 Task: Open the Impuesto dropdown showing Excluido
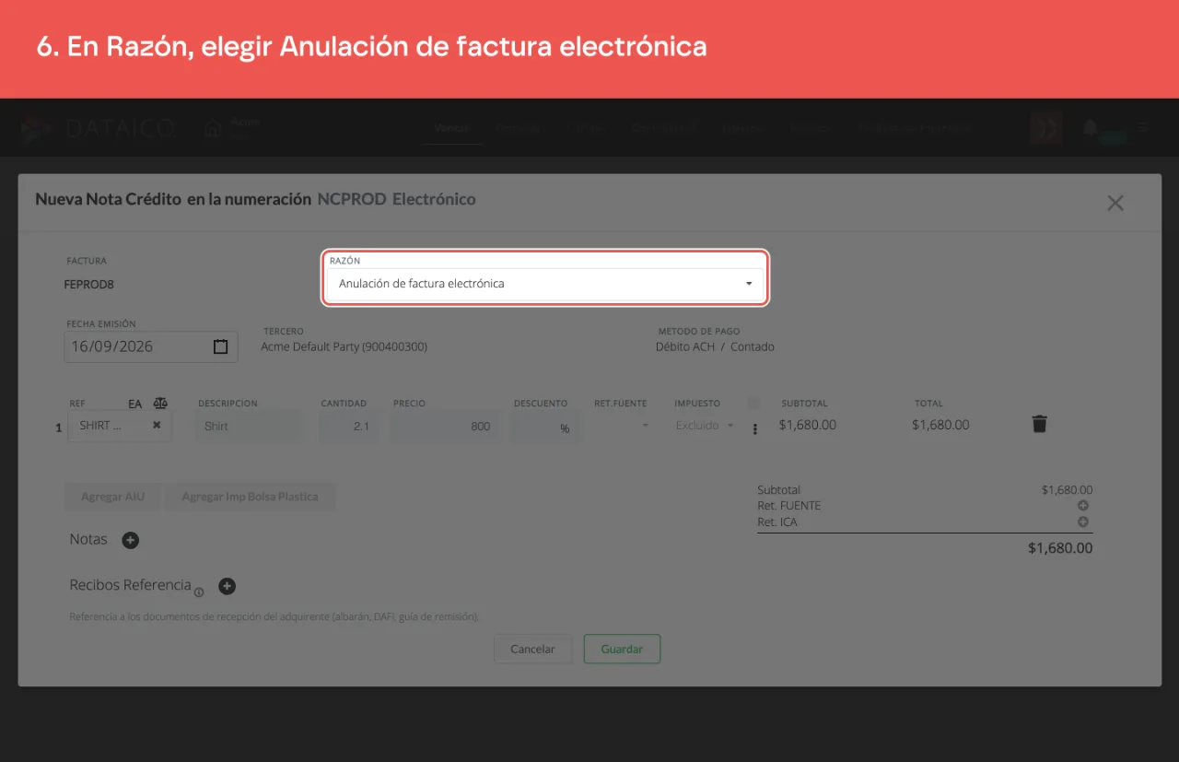705,426
